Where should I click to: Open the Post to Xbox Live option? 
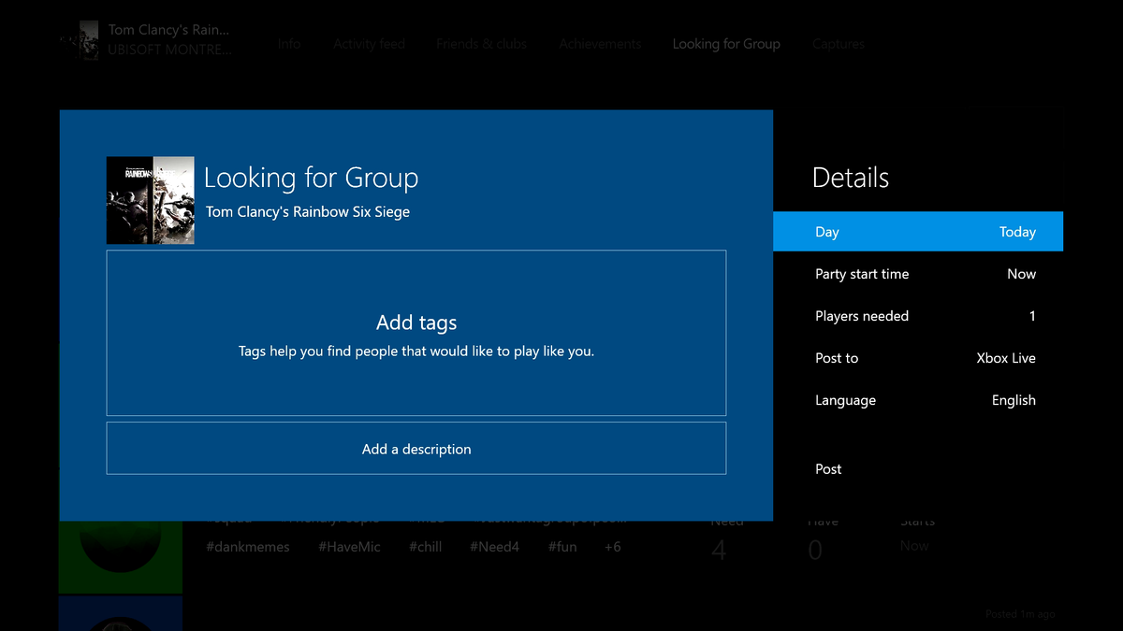918,357
